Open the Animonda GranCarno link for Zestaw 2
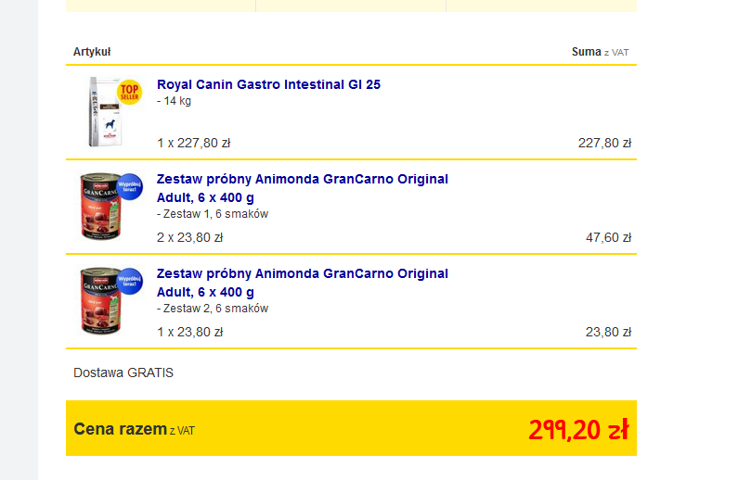738x480 pixels. [302, 273]
